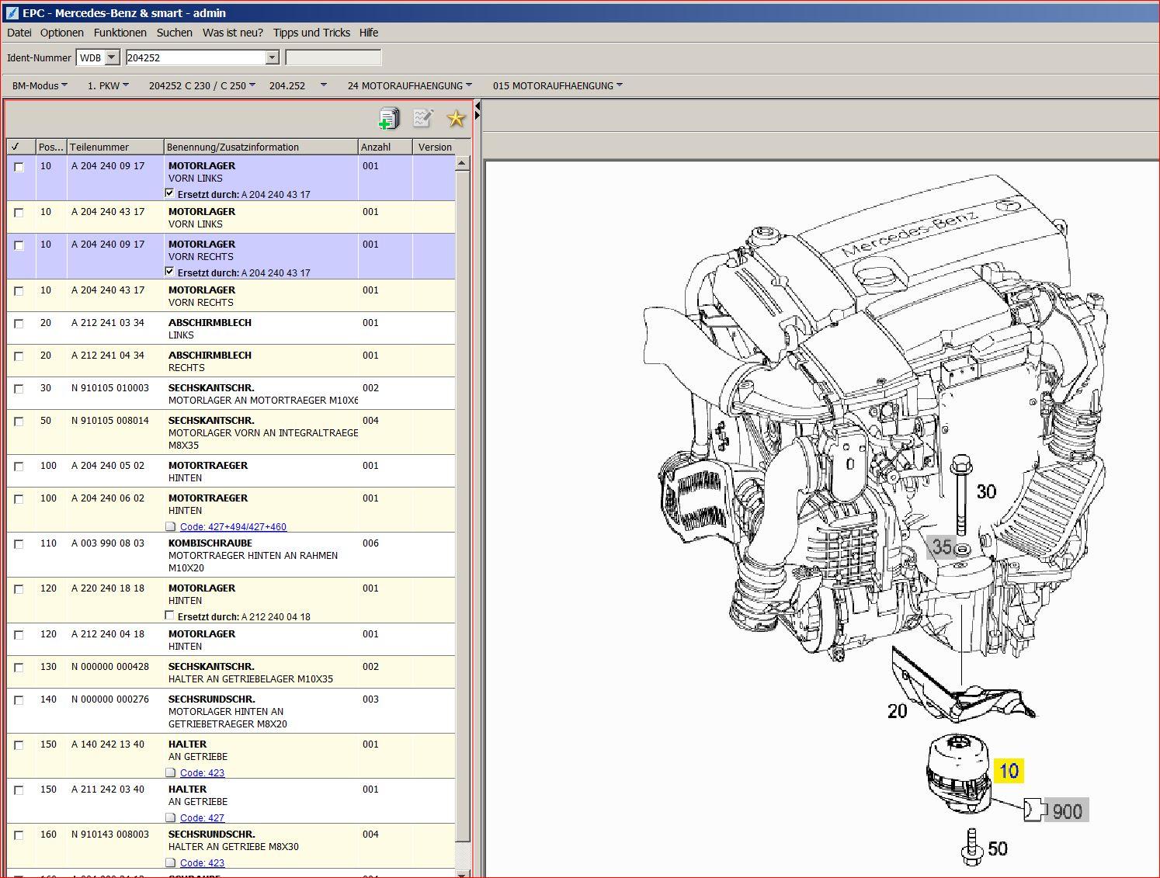Open the Hilfe menu
1160x878 pixels.
pos(369,33)
